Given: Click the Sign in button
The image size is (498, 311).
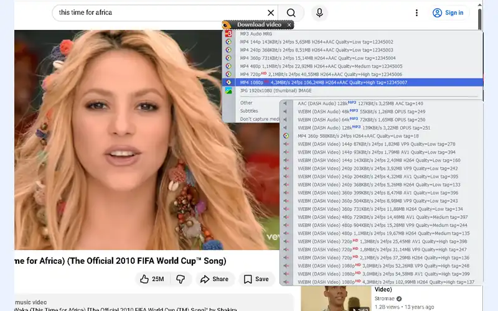Looking at the screenshot, I should [x=448, y=12].
